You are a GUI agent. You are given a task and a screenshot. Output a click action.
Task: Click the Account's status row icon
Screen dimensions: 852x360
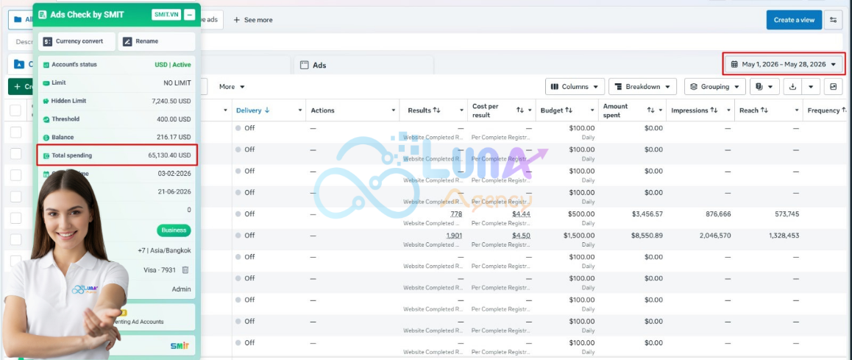(x=46, y=65)
